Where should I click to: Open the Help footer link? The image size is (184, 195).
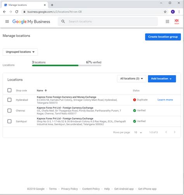tap(107, 189)
